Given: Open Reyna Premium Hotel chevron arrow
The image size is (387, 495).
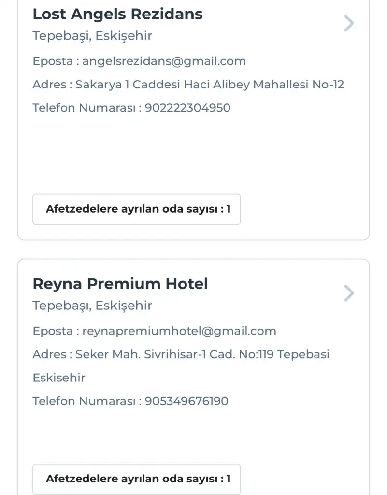Looking at the screenshot, I should click(348, 293).
